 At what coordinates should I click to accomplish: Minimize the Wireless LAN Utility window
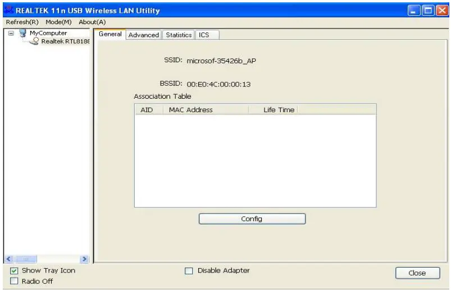(x=414, y=11)
